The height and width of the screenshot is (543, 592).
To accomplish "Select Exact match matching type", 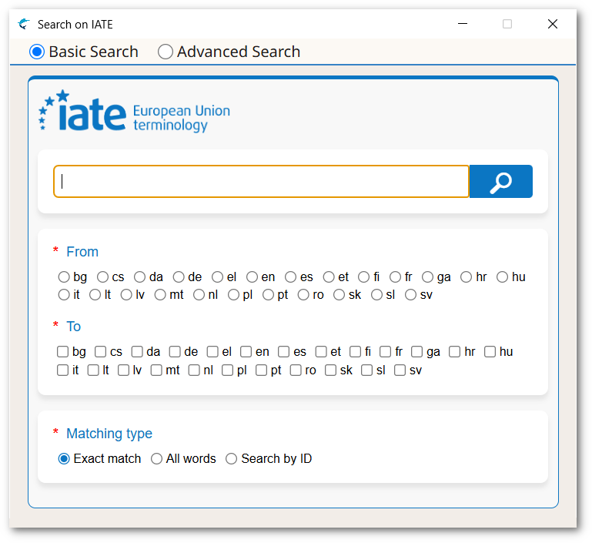I will (x=65, y=458).
